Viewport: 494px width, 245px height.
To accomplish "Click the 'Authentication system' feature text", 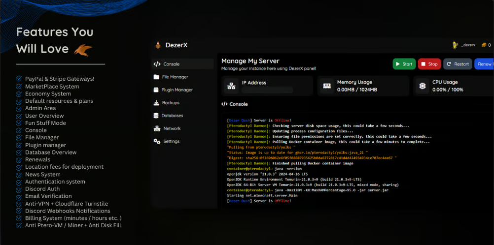I will 55,182.
